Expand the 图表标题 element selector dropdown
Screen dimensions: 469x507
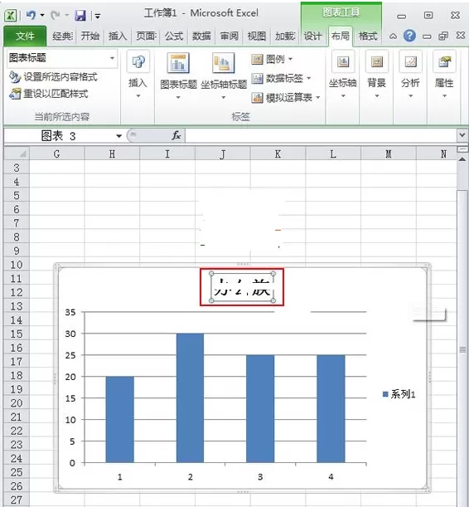112,58
